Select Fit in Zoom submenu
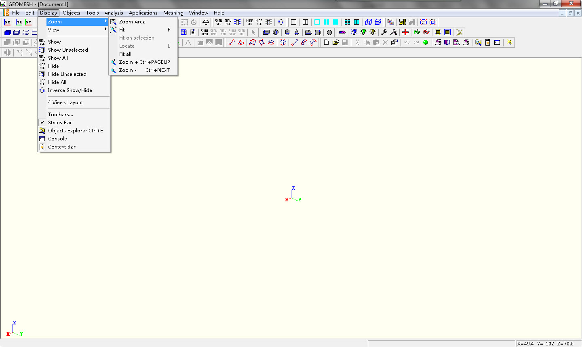This screenshot has height=347, width=582. point(143,30)
